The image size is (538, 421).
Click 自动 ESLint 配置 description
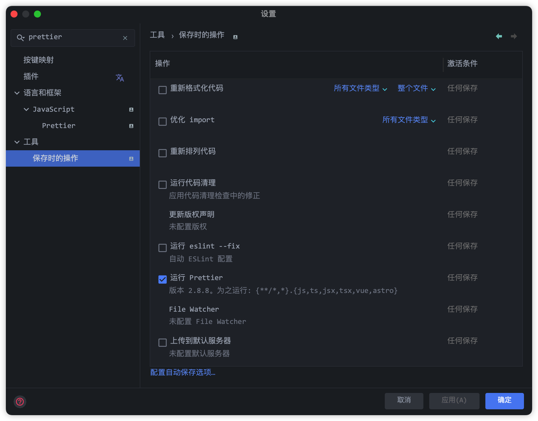(201, 259)
